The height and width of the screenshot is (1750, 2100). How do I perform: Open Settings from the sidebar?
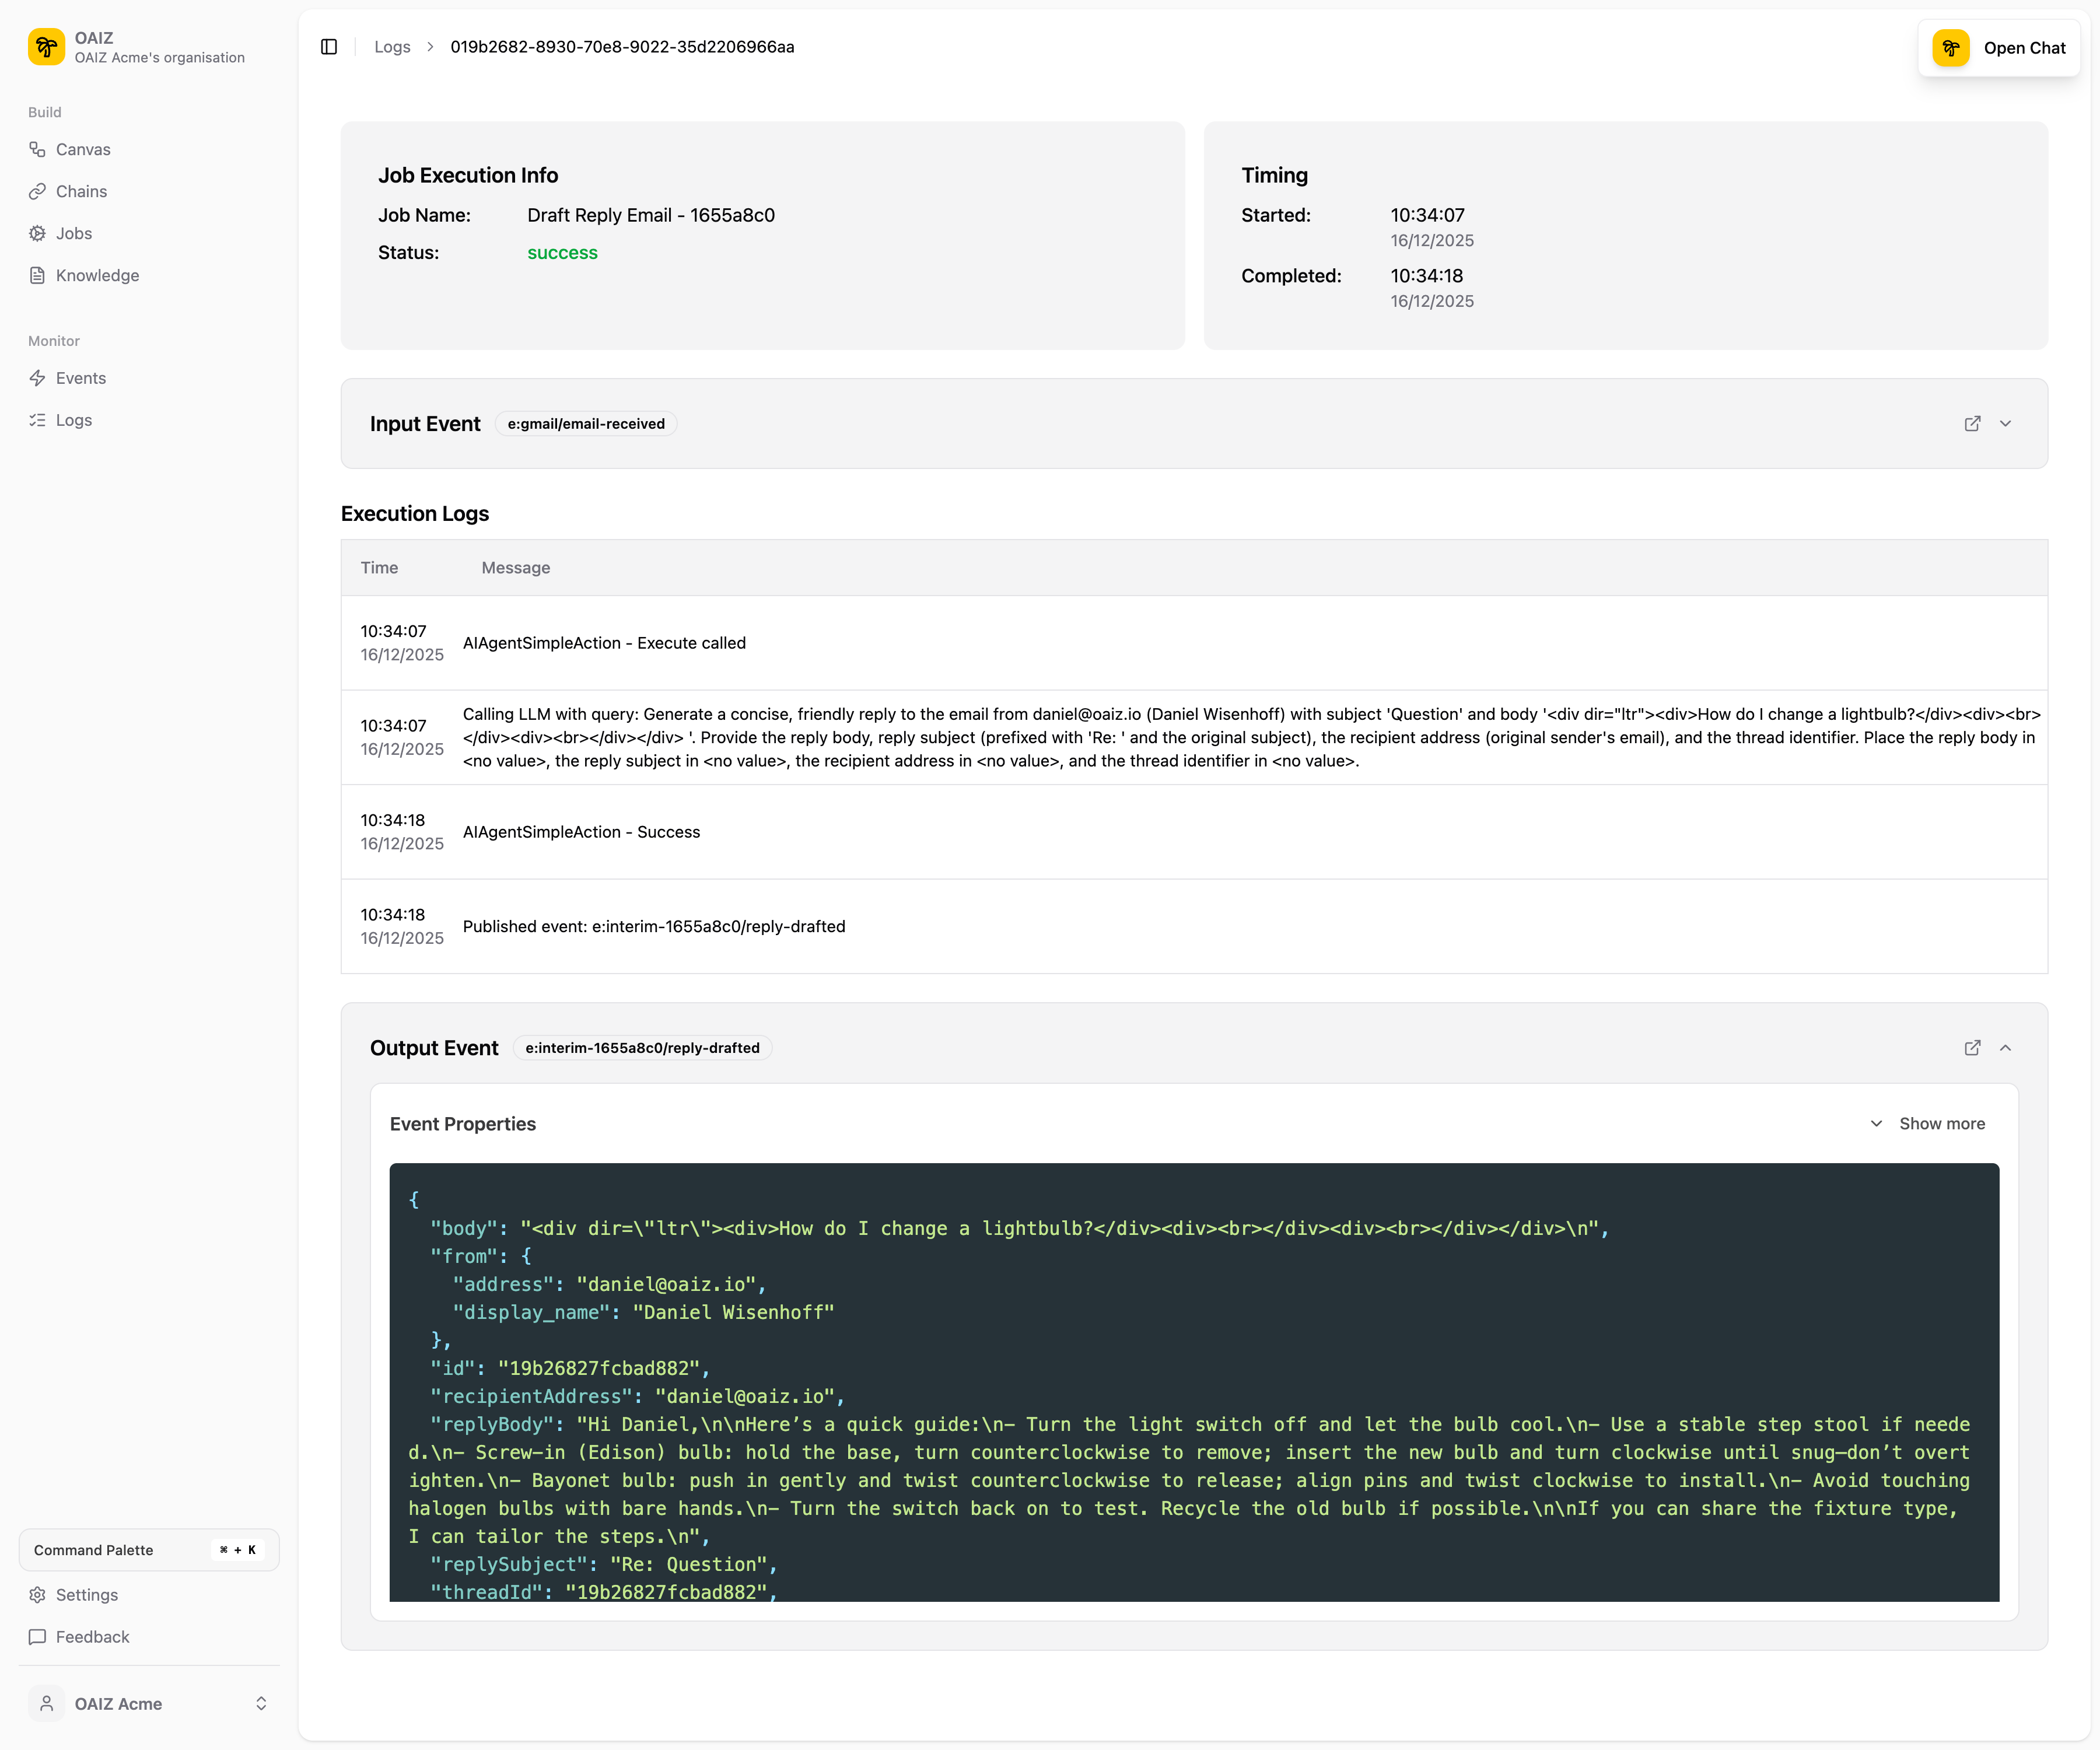click(85, 1594)
